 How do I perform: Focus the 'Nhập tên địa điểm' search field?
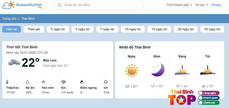[99, 5]
